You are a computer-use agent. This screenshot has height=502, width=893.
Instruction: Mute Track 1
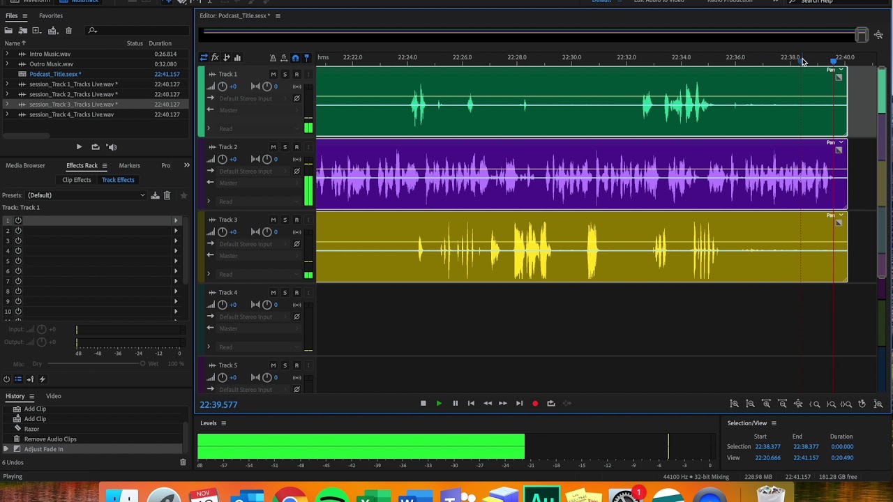click(273, 75)
